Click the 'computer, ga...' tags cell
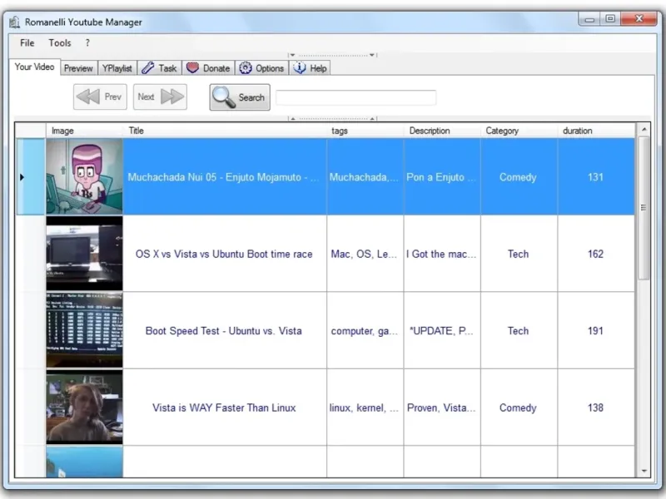The image size is (666, 499). click(x=365, y=330)
